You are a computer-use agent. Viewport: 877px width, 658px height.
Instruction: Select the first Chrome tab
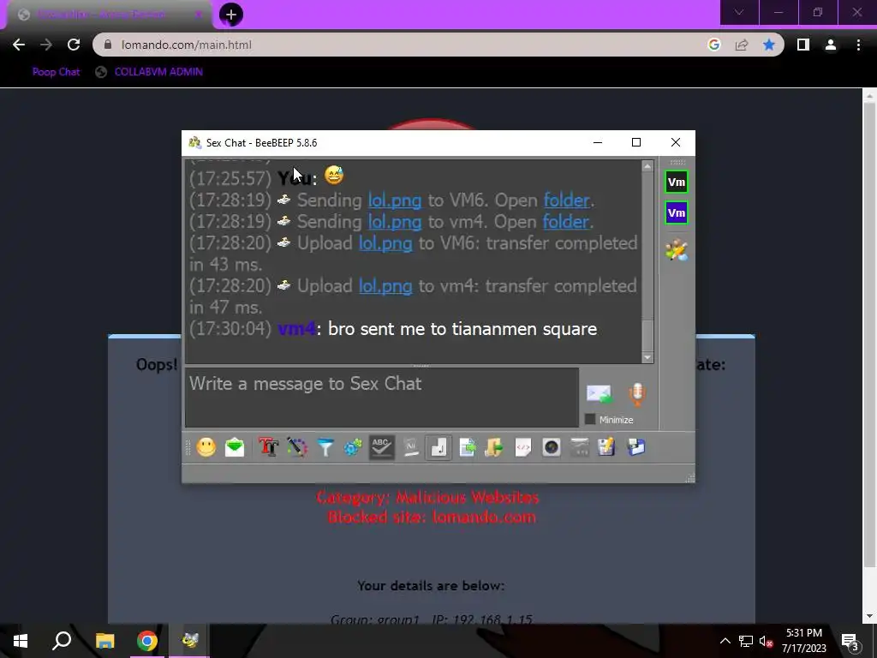click(x=109, y=15)
